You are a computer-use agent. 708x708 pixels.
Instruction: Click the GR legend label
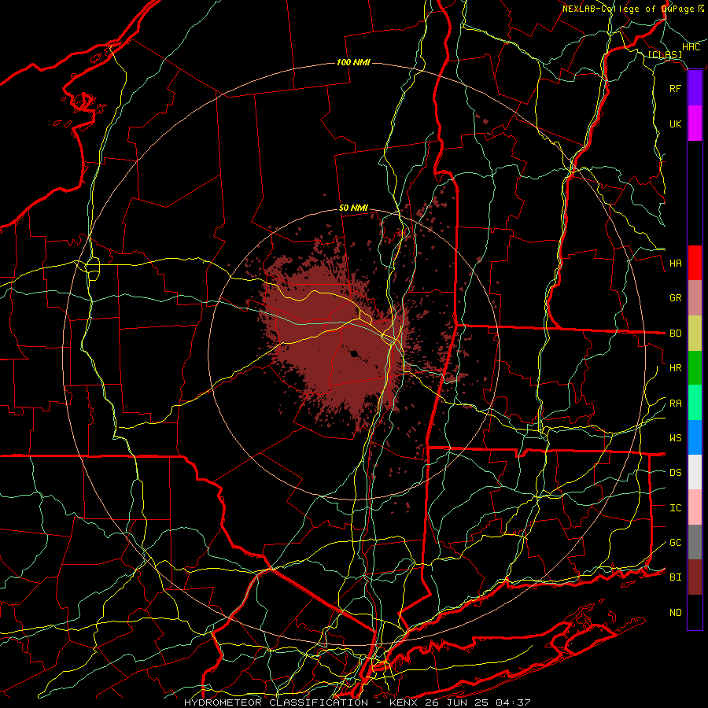tap(675, 297)
